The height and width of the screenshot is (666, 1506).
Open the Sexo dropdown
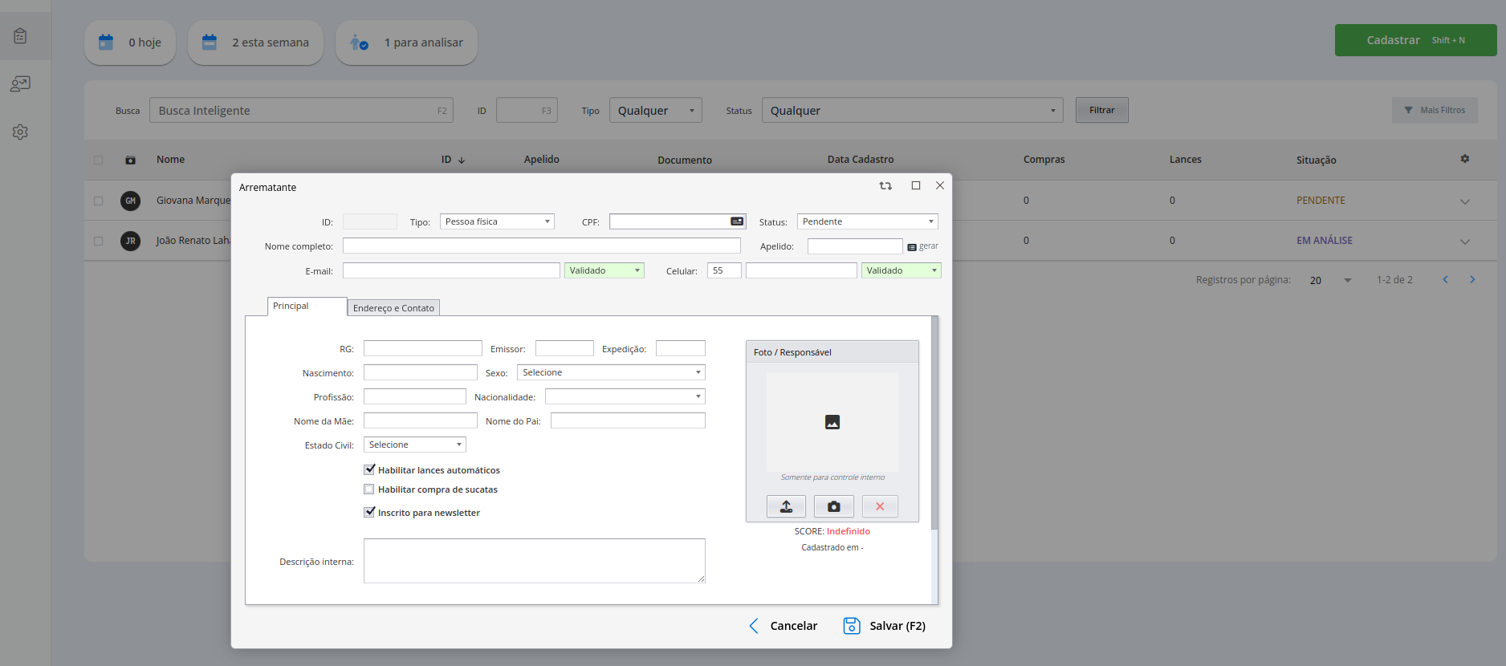pos(610,372)
